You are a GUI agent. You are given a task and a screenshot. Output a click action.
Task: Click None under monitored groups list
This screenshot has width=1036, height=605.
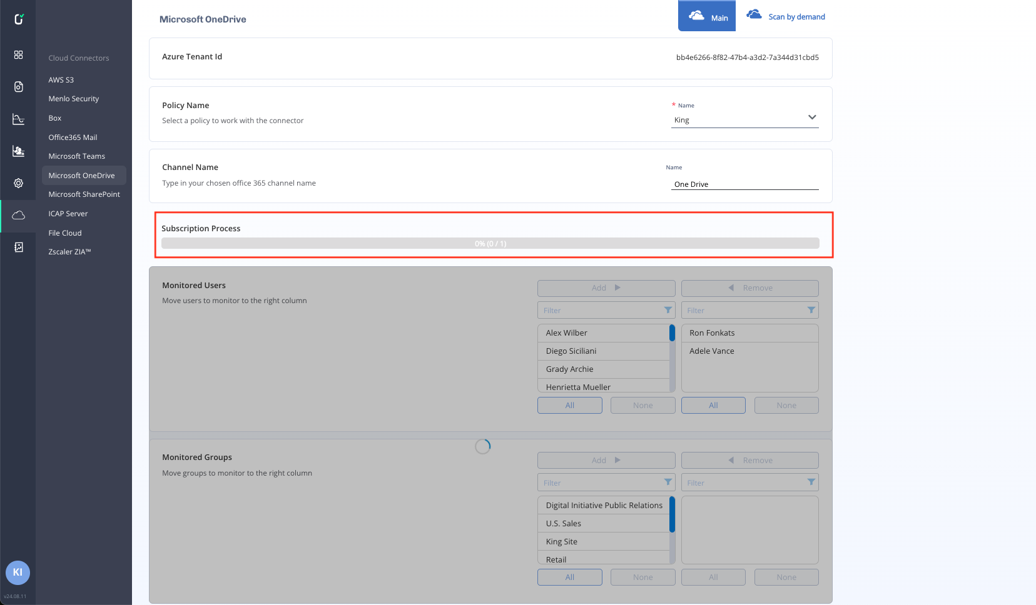(x=786, y=577)
